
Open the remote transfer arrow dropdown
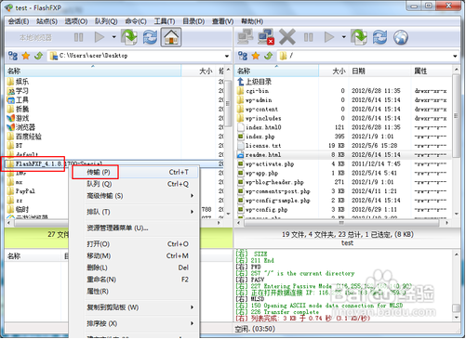tap(343, 37)
